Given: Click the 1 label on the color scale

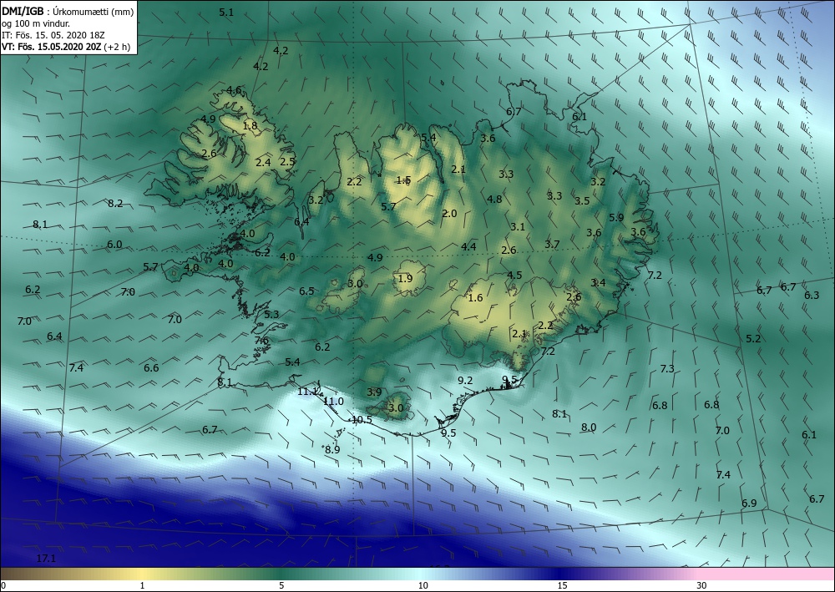Looking at the screenshot, I should [142, 585].
